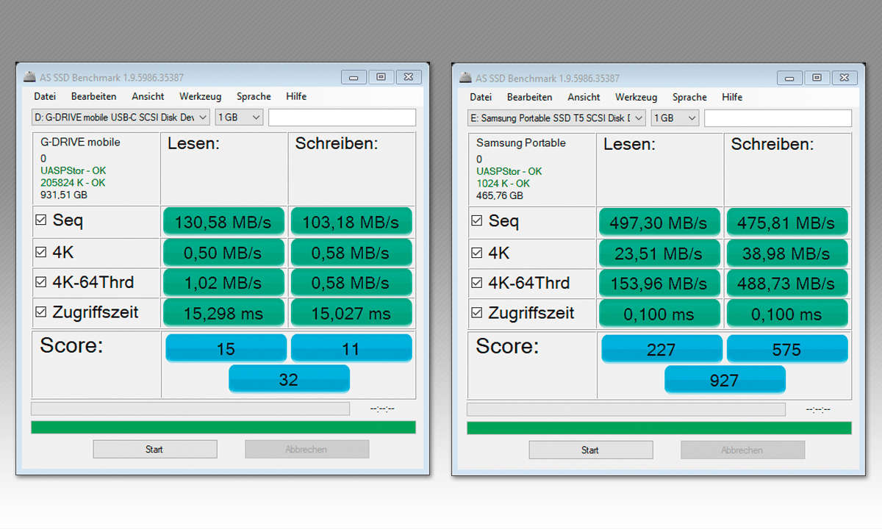Click the 103,18 MB/s Seq write result
The width and height of the screenshot is (882, 529).
[351, 222]
